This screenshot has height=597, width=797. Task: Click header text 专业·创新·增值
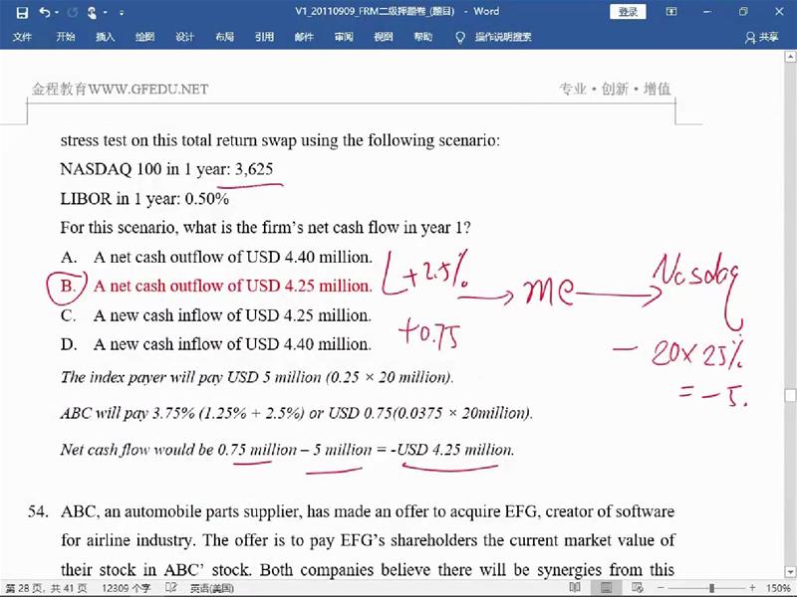(615, 89)
